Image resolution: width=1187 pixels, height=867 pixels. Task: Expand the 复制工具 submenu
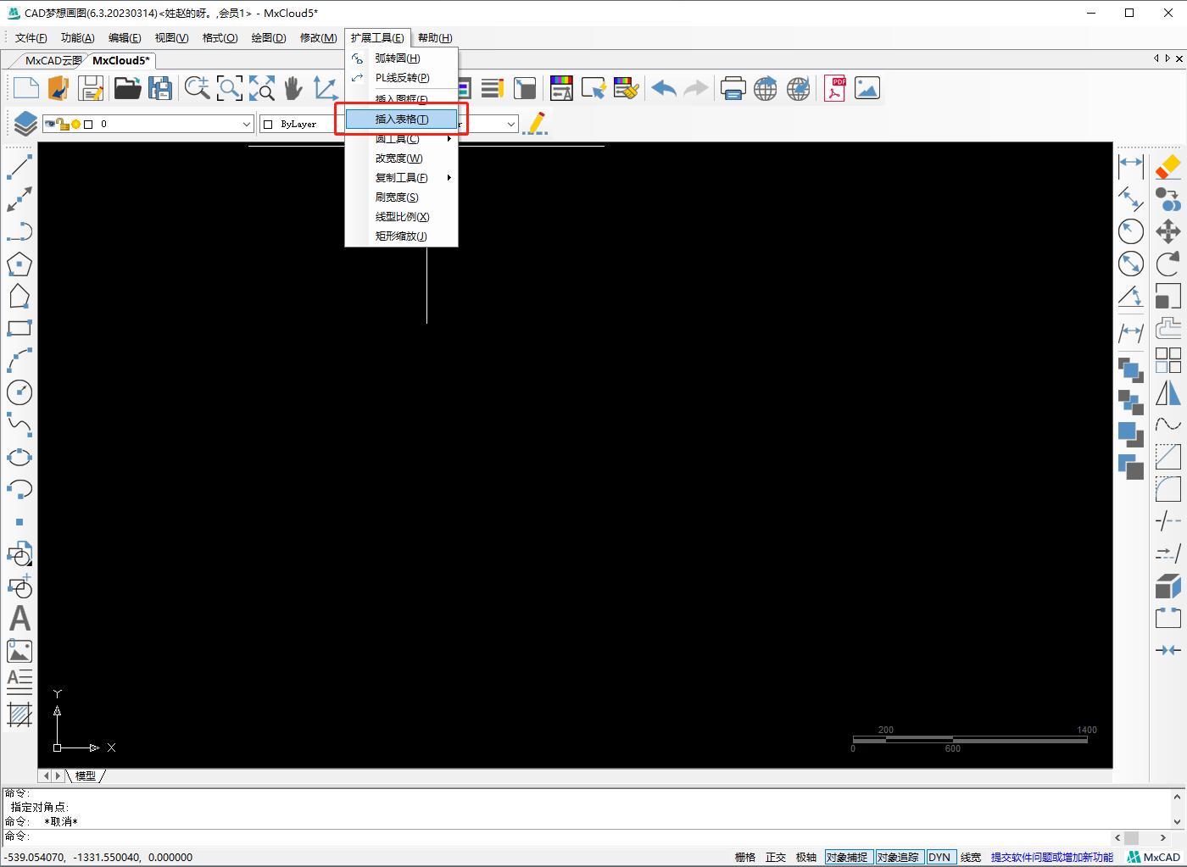(402, 178)
